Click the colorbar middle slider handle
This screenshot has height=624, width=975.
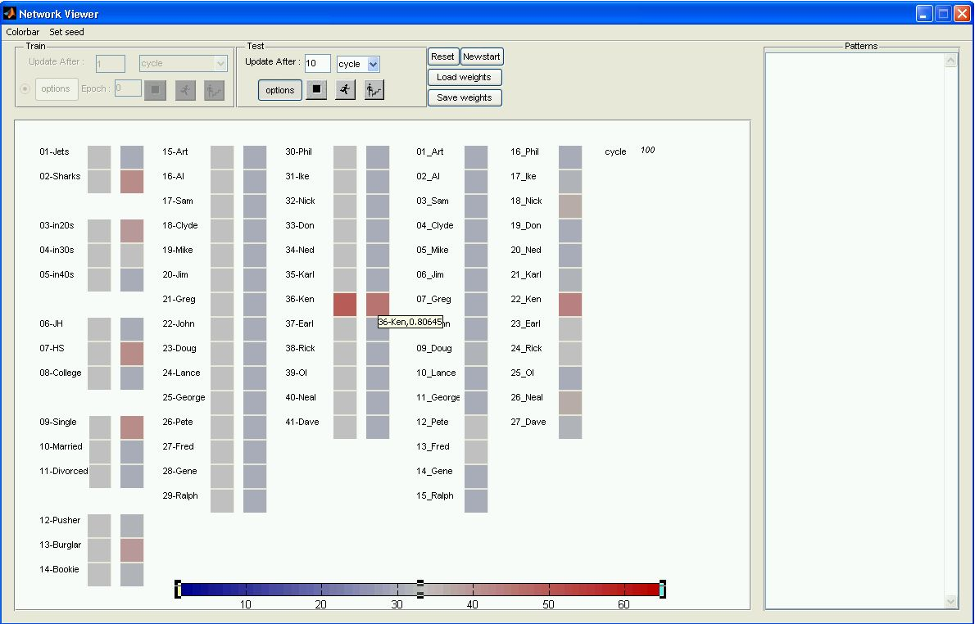click(420, 589)
